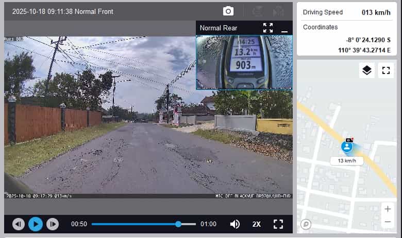Image resolution: width=402 pixels, height=238 pixels.
Task: Expand the map to fullscreen
Action: (386, 70)
